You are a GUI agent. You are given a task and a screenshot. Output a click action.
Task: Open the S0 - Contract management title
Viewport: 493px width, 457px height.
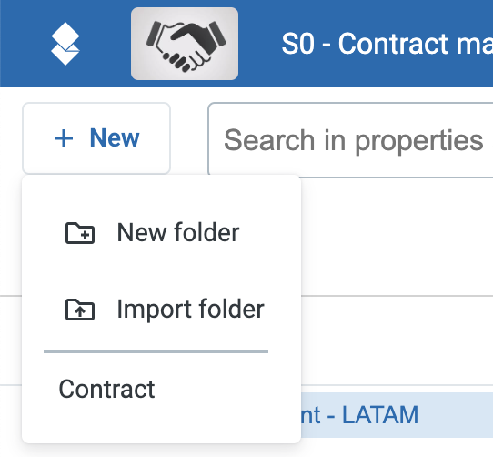[x=387, y=44]
